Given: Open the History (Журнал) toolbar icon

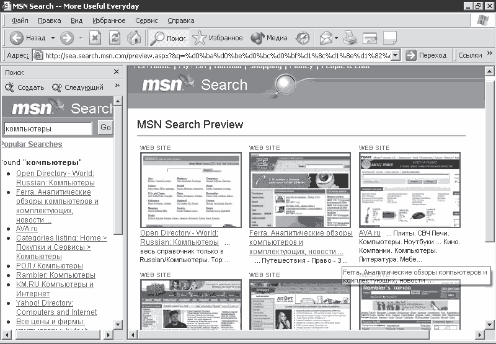Looking at the screenshot, I should (x=303, y=38).
